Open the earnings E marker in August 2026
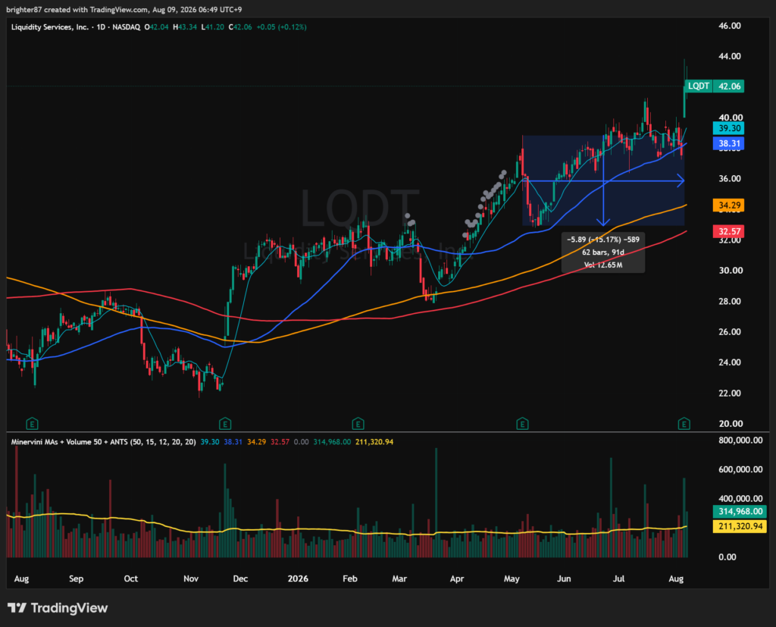 684,424
